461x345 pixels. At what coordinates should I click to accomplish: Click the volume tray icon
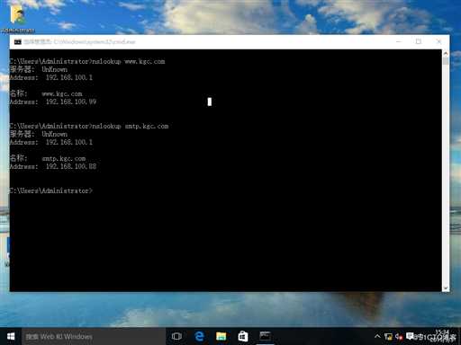point(399,337)
